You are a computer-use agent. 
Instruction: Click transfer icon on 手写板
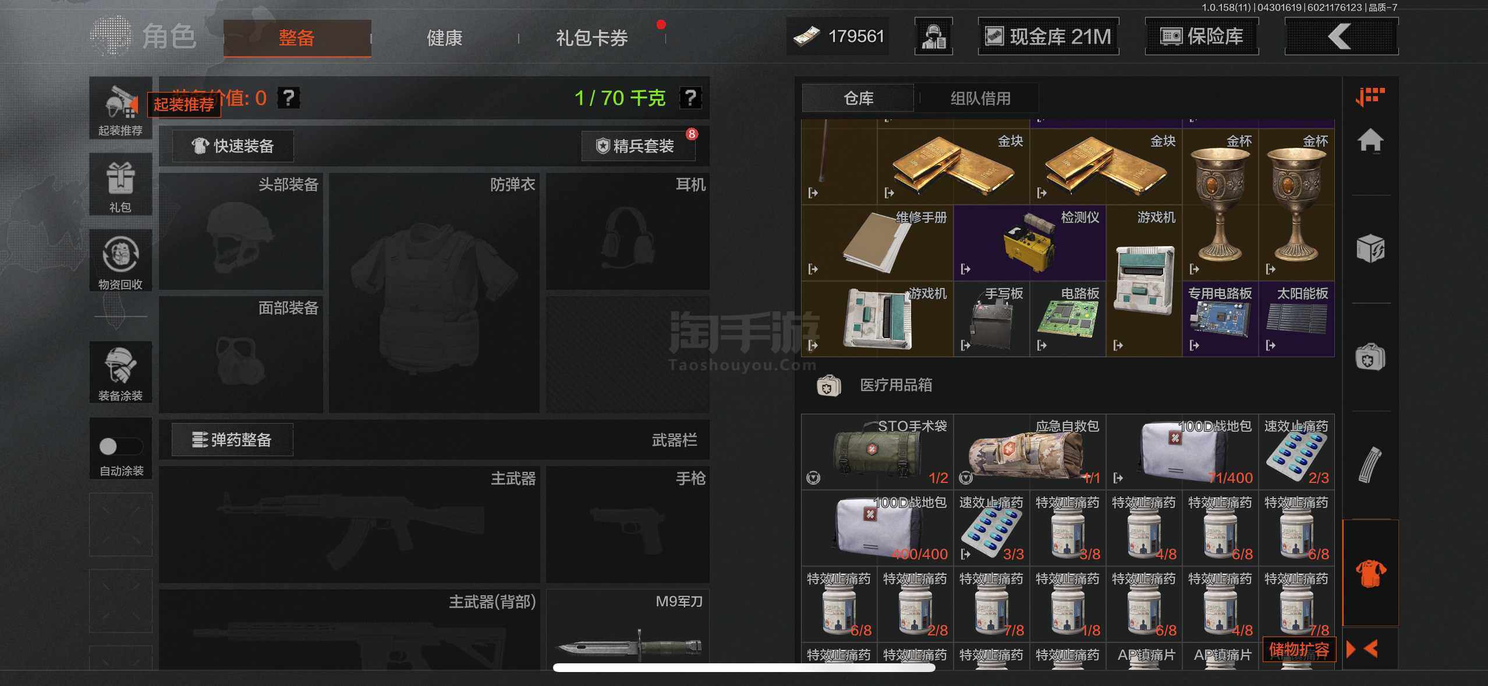(x=966, y=345)
